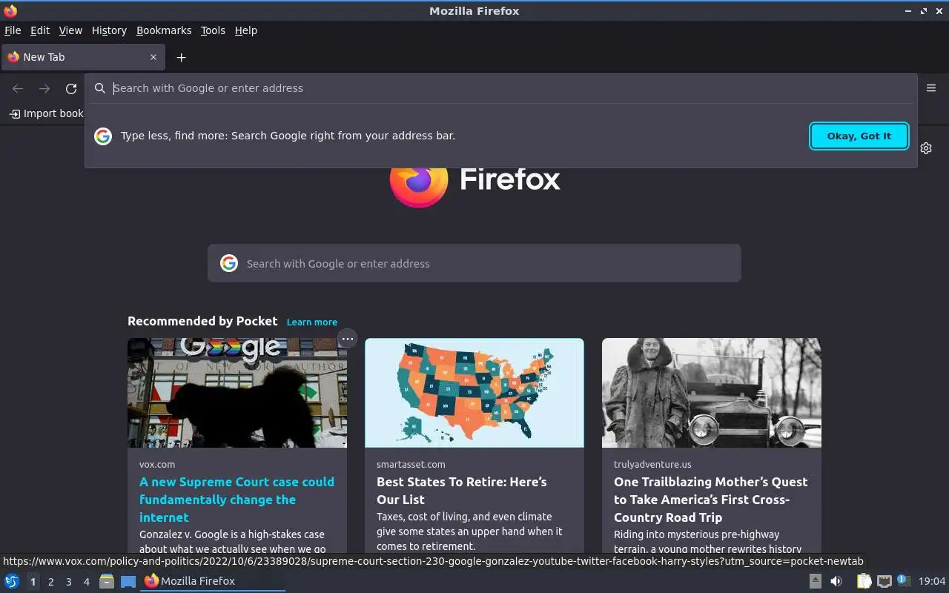Open the Bookmarks menu

point(164,30)
